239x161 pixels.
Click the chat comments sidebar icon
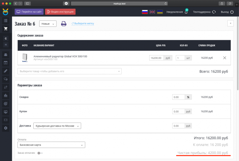click(5, 79)
